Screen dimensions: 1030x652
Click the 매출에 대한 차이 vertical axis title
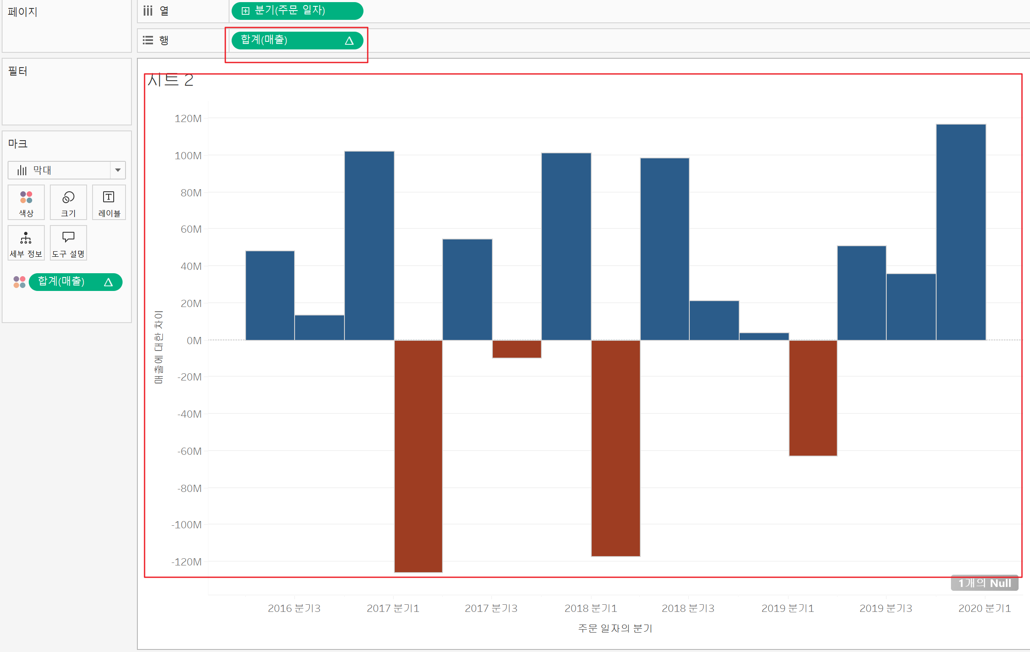[158, 347]
